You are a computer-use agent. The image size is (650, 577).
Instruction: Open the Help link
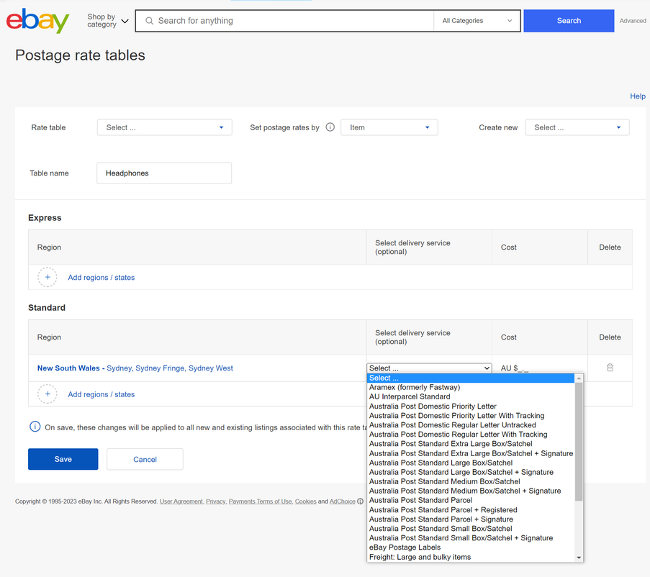click(x=638, y=96)
